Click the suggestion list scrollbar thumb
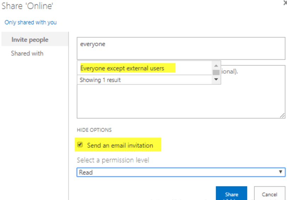The image size is (287, 200). (x=216, y=72)
